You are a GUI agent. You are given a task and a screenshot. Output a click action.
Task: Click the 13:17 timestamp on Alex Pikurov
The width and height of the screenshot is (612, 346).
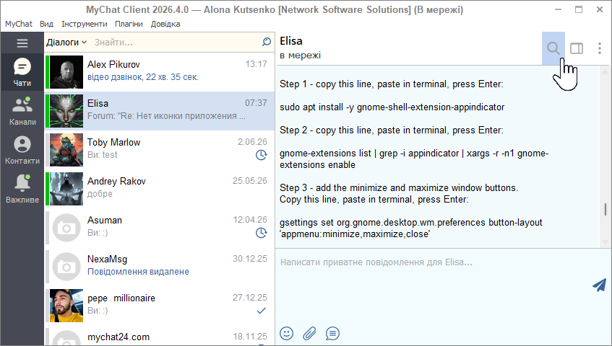click(256, 64)
